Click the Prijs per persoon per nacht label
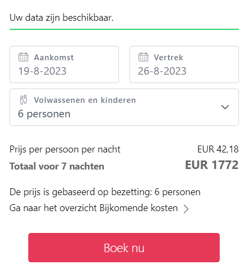The height and width of the screenshot is (266, 248). pyautogui.click(x=65, y=149)
